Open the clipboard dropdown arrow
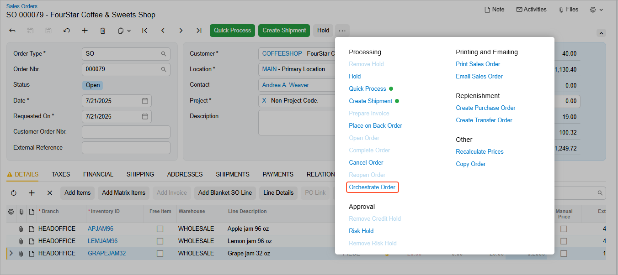The image size is (618, 275). [129, 31]
